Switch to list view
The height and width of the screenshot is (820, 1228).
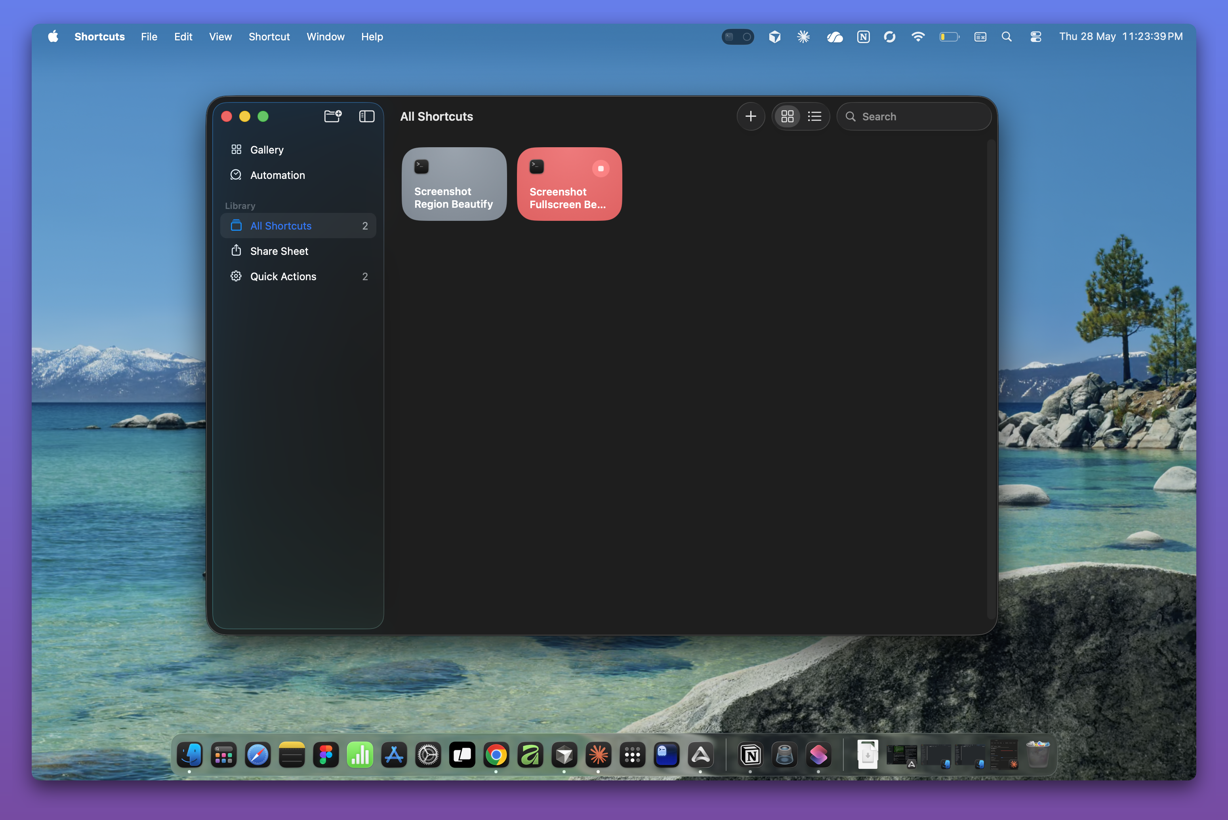[814, 116]
